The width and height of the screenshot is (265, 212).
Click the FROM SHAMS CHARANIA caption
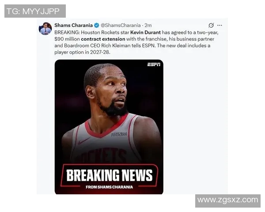pyautogui.click(x=110, y=187)
